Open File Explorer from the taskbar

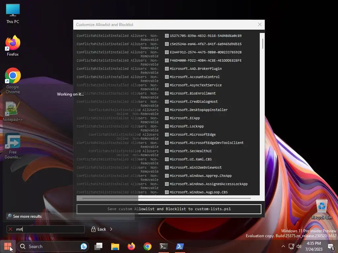115,246
